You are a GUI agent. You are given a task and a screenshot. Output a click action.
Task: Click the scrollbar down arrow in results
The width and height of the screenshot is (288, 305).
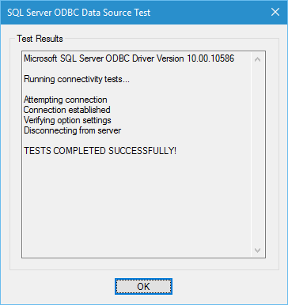coord(257,250)
